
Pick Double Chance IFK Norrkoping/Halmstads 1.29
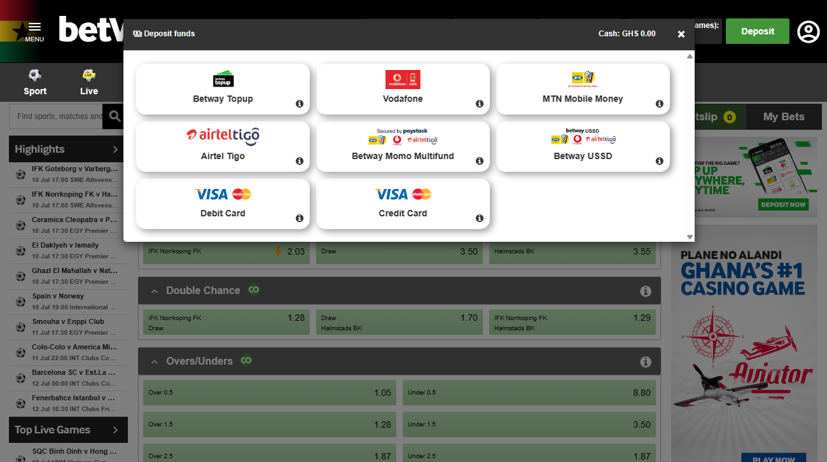point(573,322)
